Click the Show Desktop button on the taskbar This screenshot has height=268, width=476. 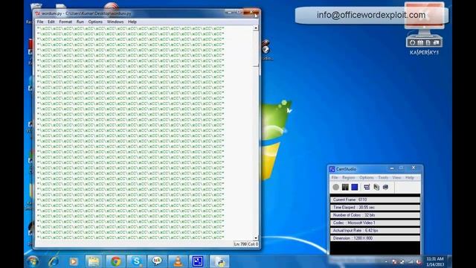coord(449,261)
